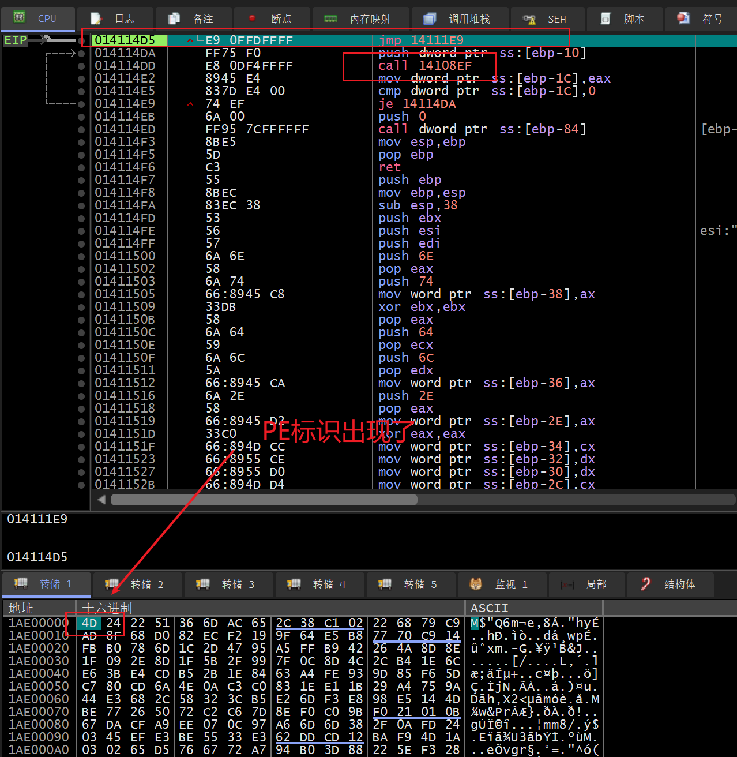Open the 日志 log tab

[115, 19]
